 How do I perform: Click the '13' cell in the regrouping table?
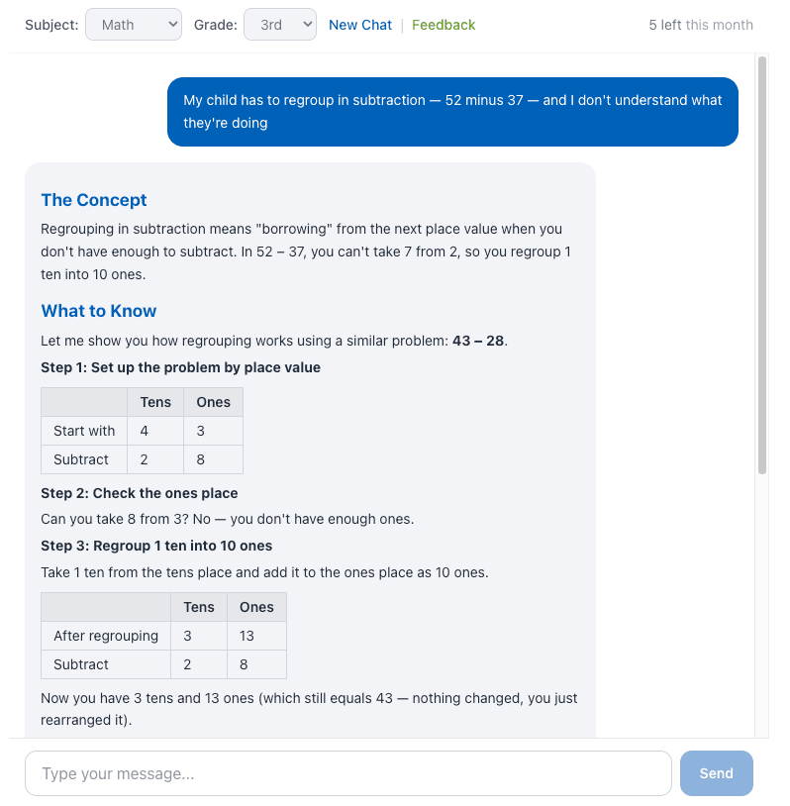[247, 636]
